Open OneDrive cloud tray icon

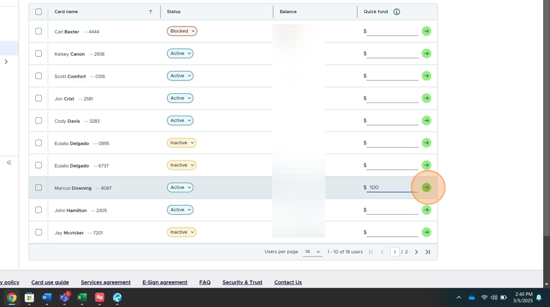tap(471, 298)
